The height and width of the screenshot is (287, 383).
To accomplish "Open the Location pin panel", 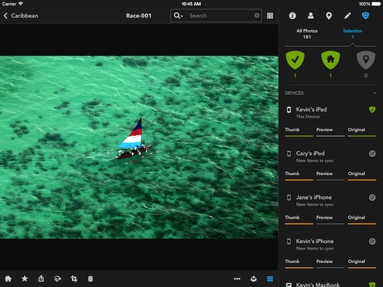I will [x=329, y=16].
